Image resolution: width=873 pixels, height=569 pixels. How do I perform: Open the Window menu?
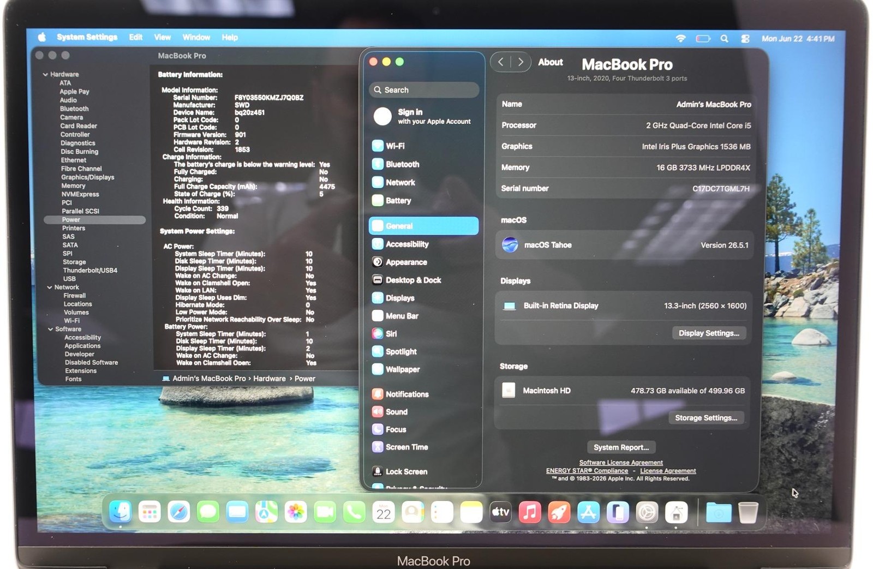[196, 37]
